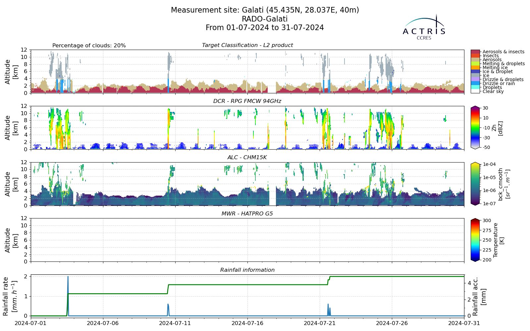Click the DCR - RPG FMCW 94GHz title

(x=247, y=101)
